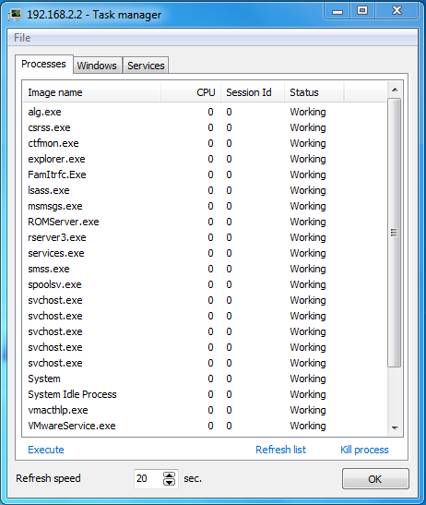The image size is (426, 505).
Task: Click the Execute link
Action: [x=46, y=450]
